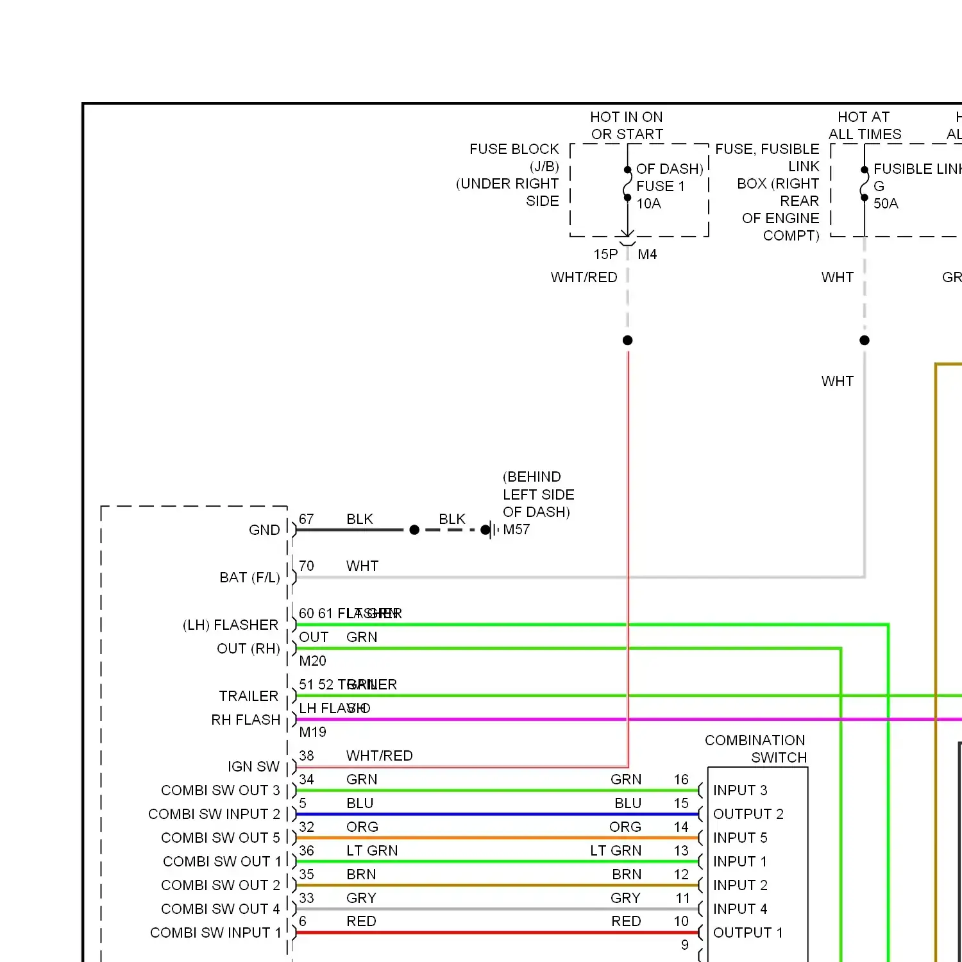The width and height of the screenshot is (962, 962).
Task: Select the "BAT (F/L)" terminal label
Action: (x=249, y=577)
